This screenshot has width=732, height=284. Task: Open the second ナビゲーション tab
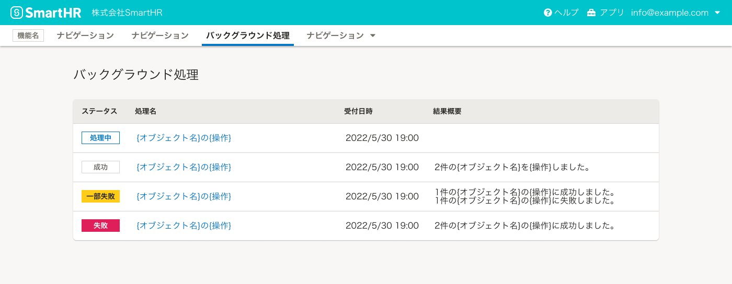click(x=160, y=35)
